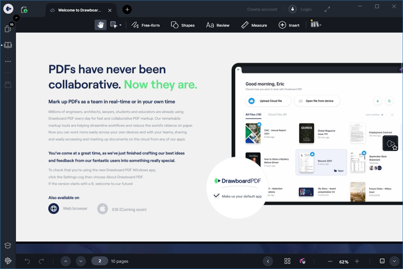Toggle the pink touch input mode icon
The width and height of the screenshot is (403, 269).
[x=303, y=261]
